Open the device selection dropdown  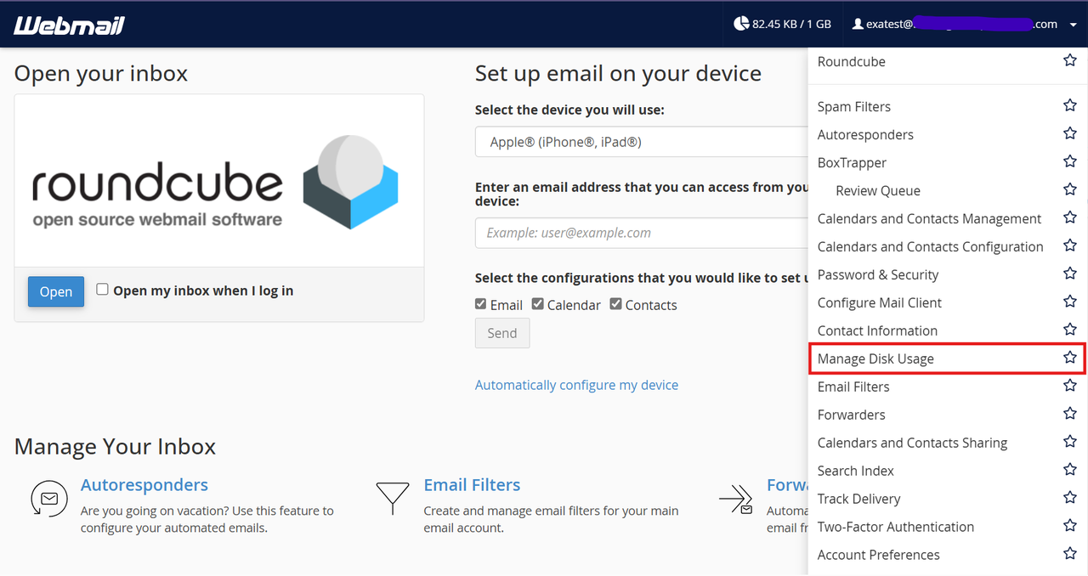pos(641,142)
